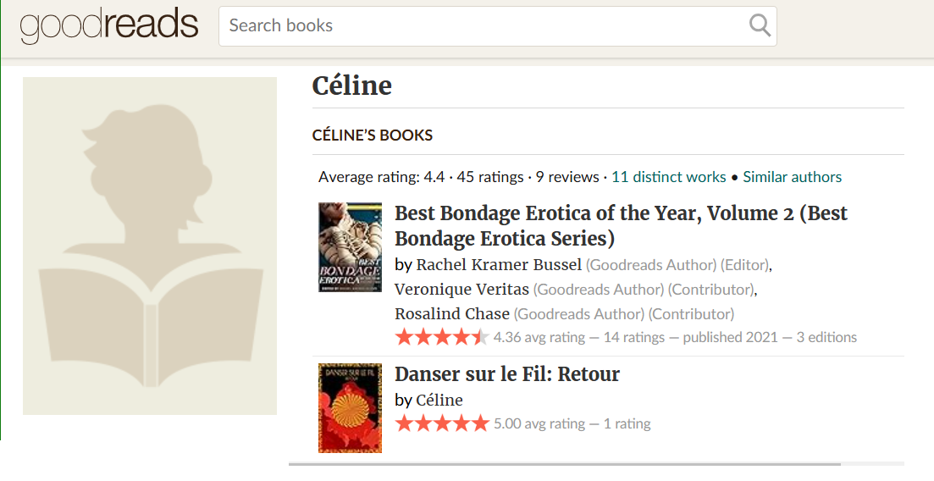Image resolution: width=934 pixels, height=481 pixels.
Task: Click the Céline page heading
Action: click(352, 86)
